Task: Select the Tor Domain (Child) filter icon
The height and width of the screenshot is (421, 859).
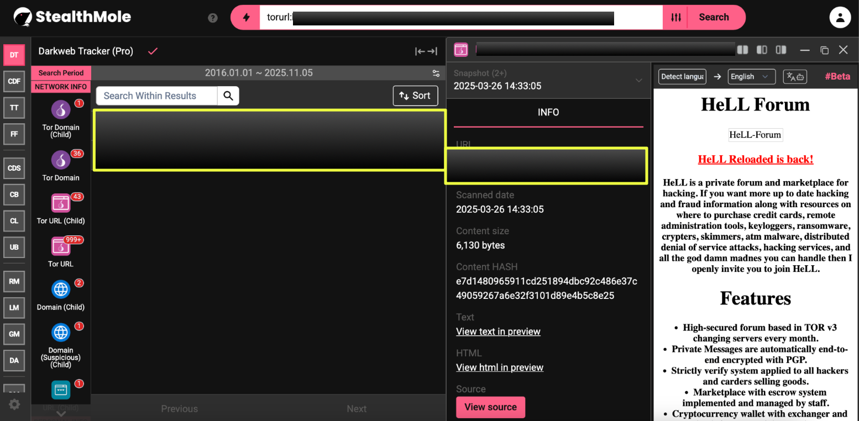Action: coord(61,110)
